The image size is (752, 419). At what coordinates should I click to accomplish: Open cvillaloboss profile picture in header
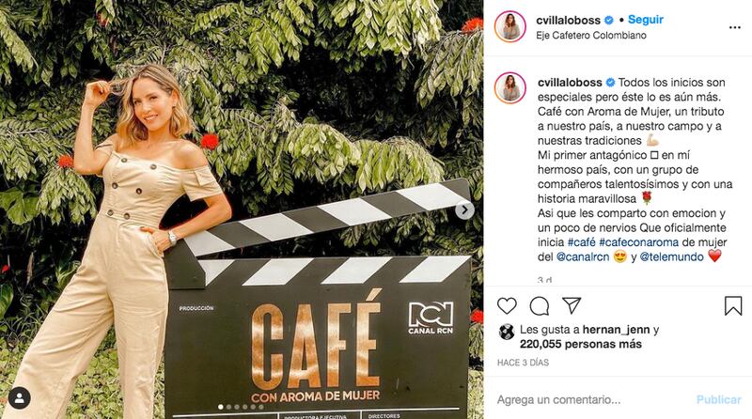coord(510,26)
